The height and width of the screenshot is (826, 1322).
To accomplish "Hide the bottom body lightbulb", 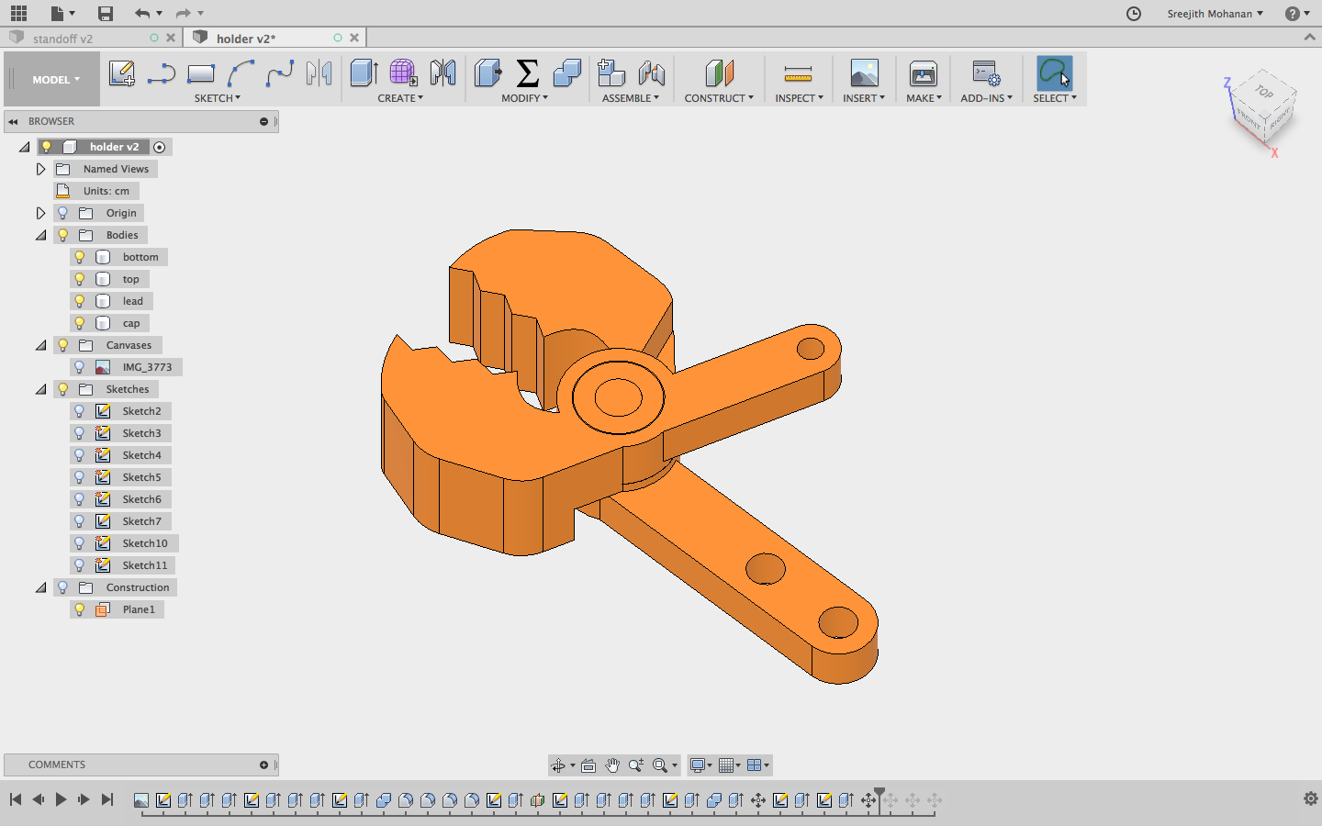I will 80,257.
